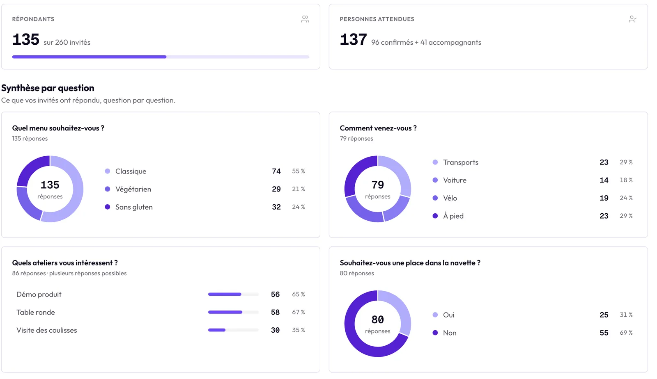Click the Classique legend color dot
The width and height of the screenshot is (657, 379).
107,171
